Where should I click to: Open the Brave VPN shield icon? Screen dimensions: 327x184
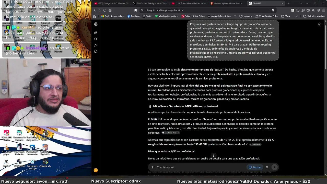[x=318, y=10]
